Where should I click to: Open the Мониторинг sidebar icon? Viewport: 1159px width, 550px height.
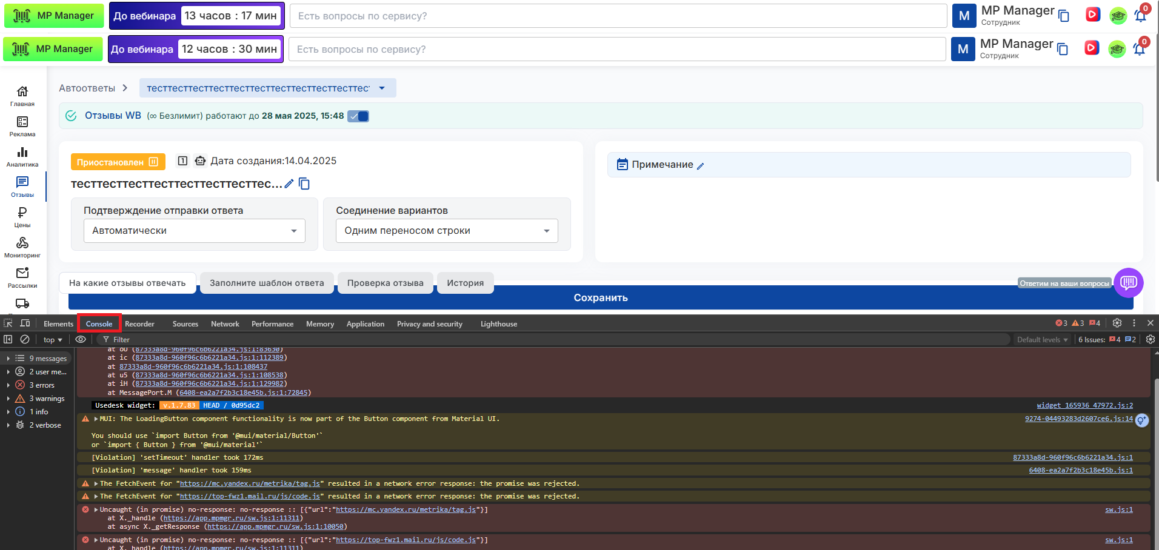click(x=22, y=244)
